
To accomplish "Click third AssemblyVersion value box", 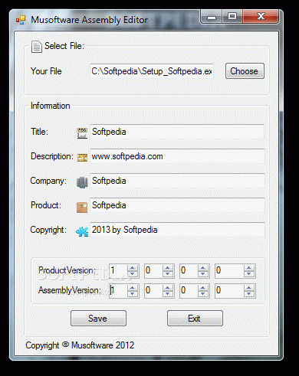I will tap(189, 290).
